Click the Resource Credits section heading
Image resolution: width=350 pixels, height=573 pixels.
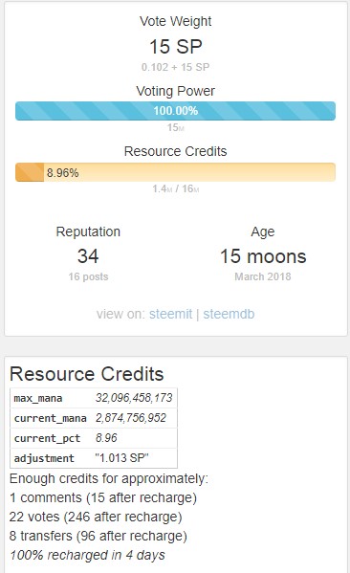click(87, 374)
